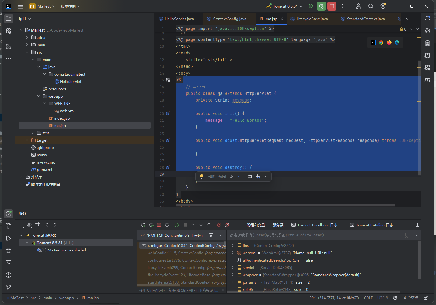Click 提取 in the floating toolbar
This screenshot has width=436, height=305.
[x=211, y=177]
